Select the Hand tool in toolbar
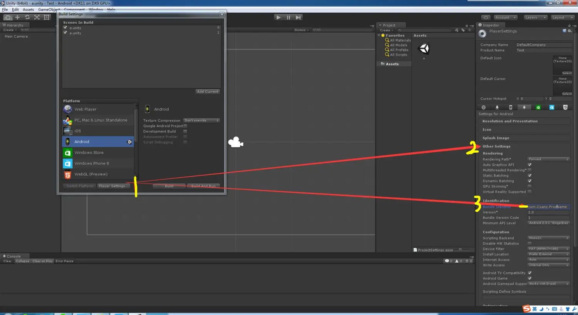This screenshot has height=315, width=578. tap(8, 17)
